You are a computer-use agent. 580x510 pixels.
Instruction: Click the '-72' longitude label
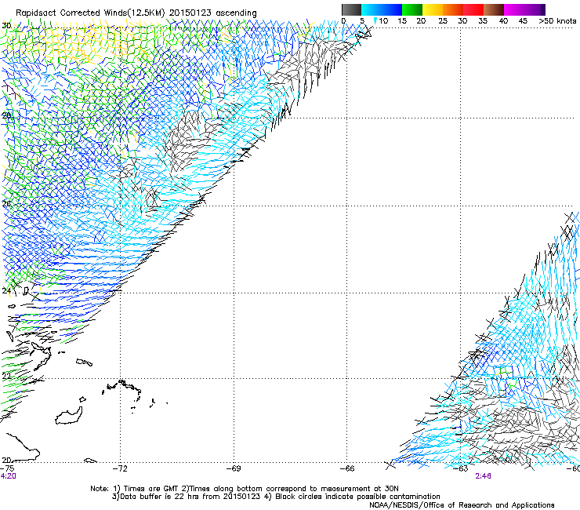pos(120,468)
